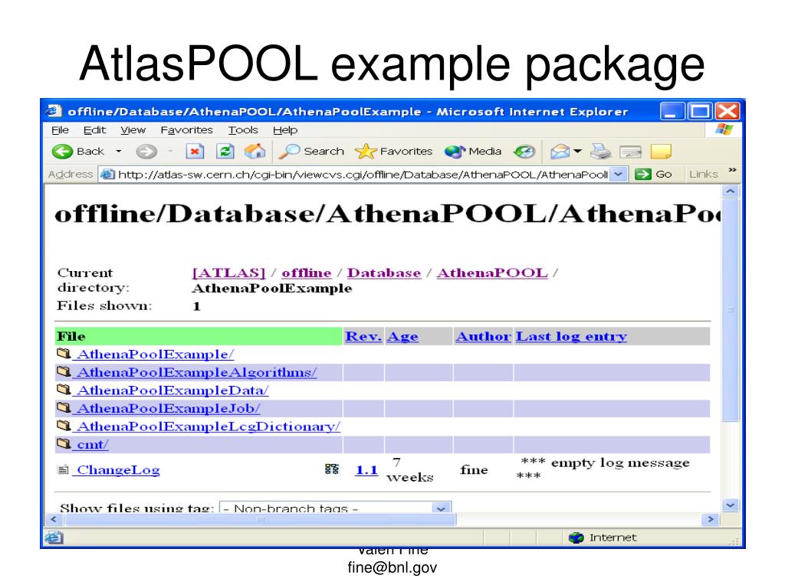Click the file icon beside ChangeLog
The width and height of the screenshot is (785, 588).
[63, 469]
